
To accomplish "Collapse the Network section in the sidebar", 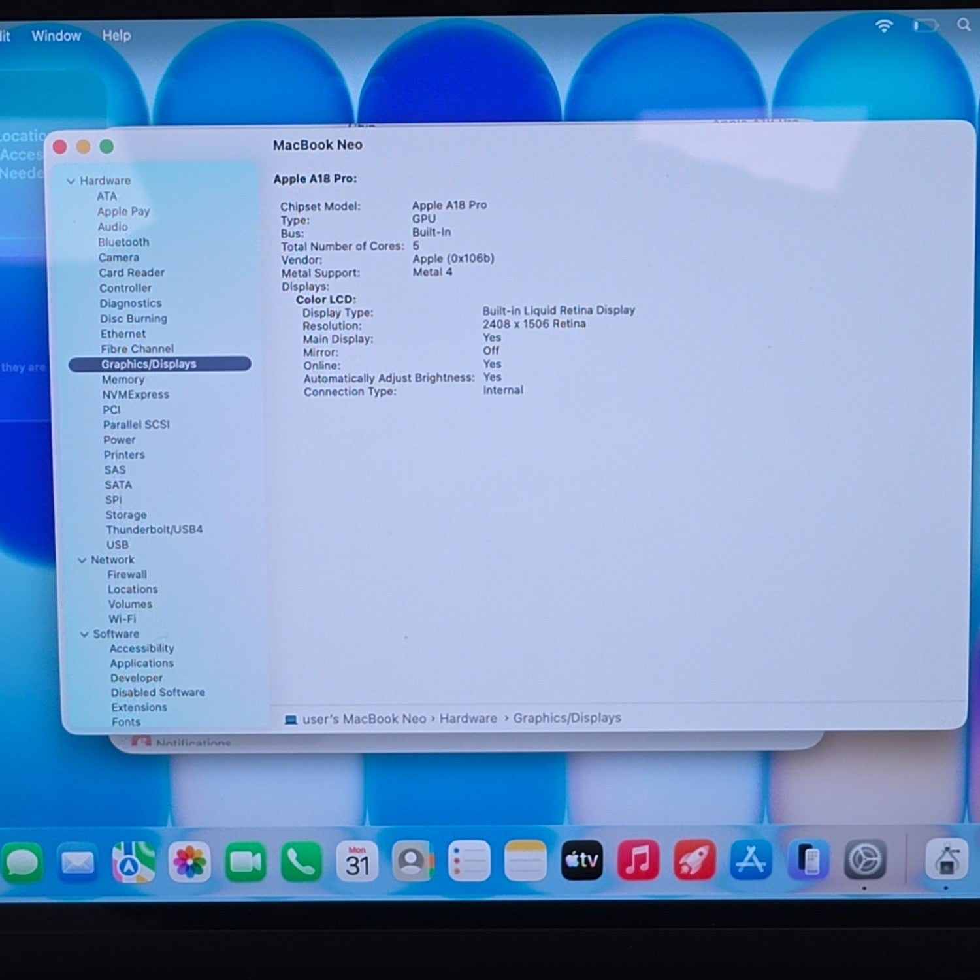I will (x=82, y=561).
